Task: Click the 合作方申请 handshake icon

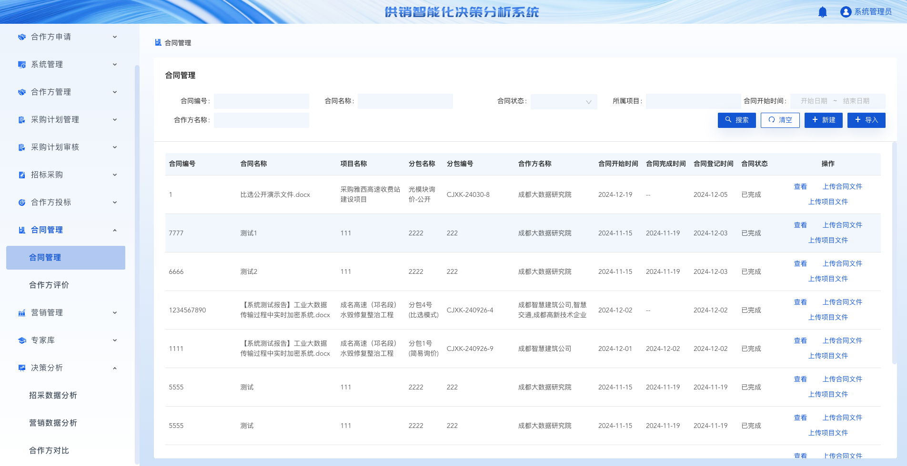Action: click(21, 37)
